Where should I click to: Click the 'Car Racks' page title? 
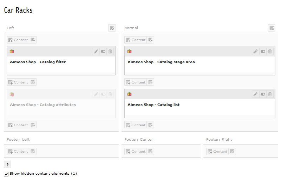point(18,10)
